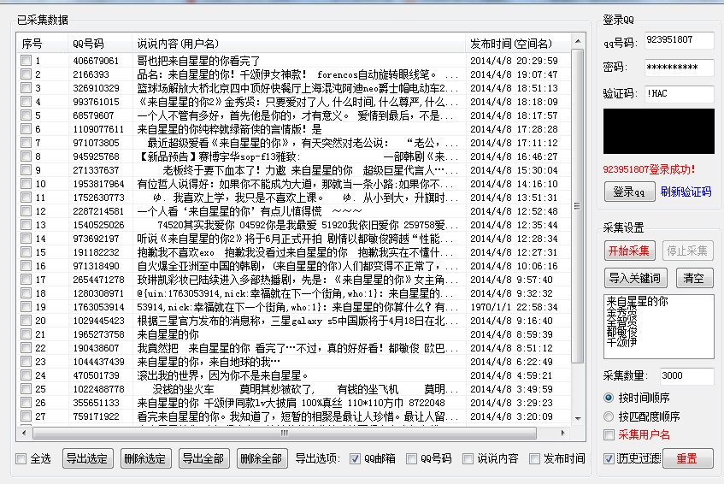The height and width of the screenshot is (484, 724).
Task: Click the 刷新验证码 link
Action: 686,192
